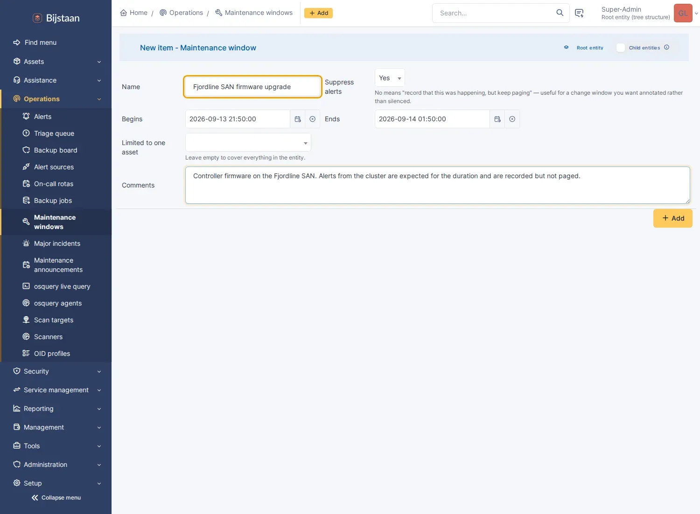This screenshot has width=700, height=514.
Task: Open On-call rotas page
Action: coord(54,184)
